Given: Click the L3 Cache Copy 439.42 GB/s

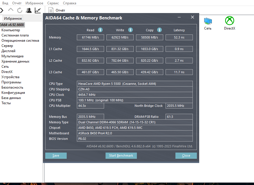Looking at the screenshot, I should [150, 72].
